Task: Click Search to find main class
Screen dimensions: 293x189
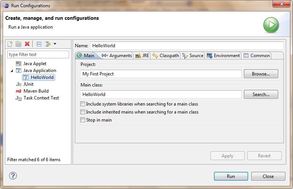Action: click(x=261, y=94)
